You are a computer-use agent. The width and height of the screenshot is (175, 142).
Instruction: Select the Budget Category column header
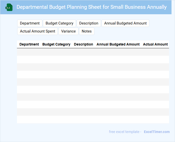click(56, 44)
